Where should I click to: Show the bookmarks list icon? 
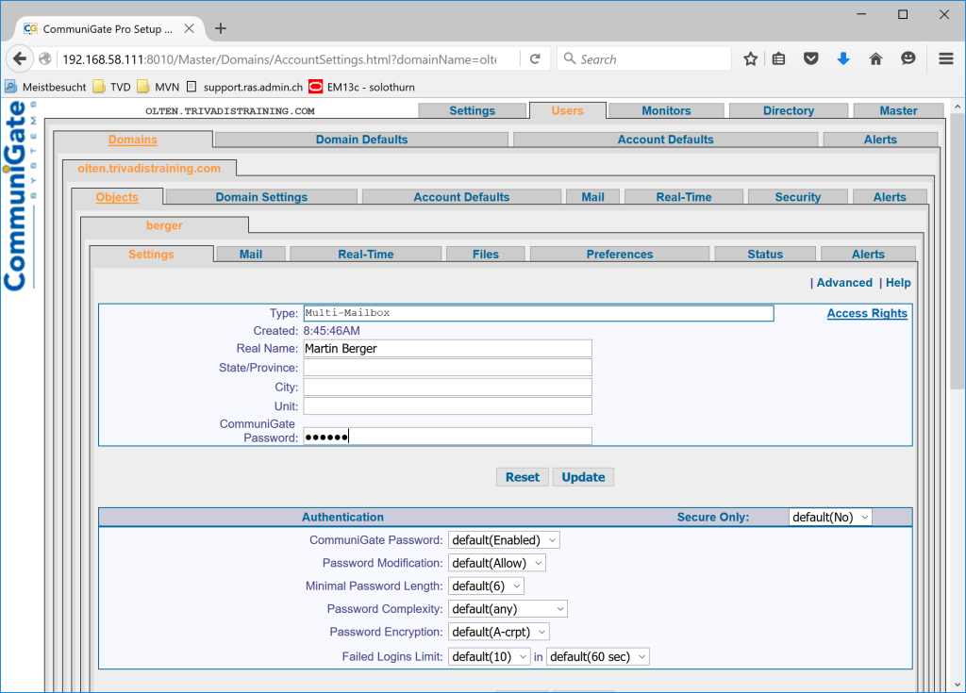point(778,59)
